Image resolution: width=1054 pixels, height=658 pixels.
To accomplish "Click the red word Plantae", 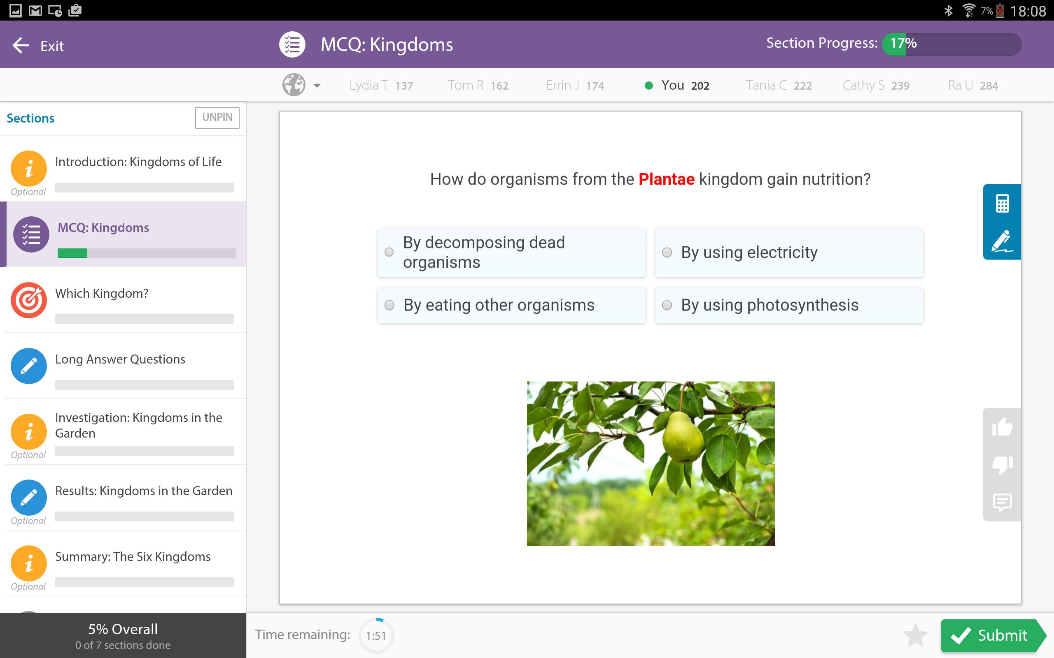I will (x=667, y=179).
